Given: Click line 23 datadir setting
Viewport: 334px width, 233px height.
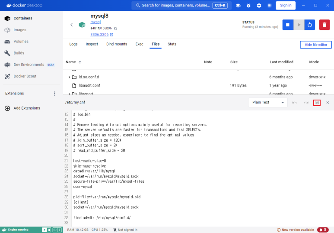Looking at the screenshot, I should click(x=94, y=171).
